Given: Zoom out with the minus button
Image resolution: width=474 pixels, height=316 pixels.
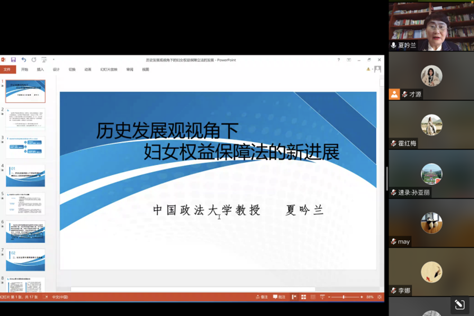Looking at the screenshot, I should pyautogui.click(x=329, y=297).
